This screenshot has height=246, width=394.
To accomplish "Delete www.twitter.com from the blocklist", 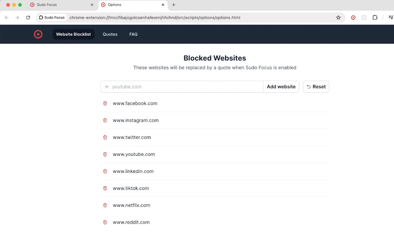I will 105,137.
